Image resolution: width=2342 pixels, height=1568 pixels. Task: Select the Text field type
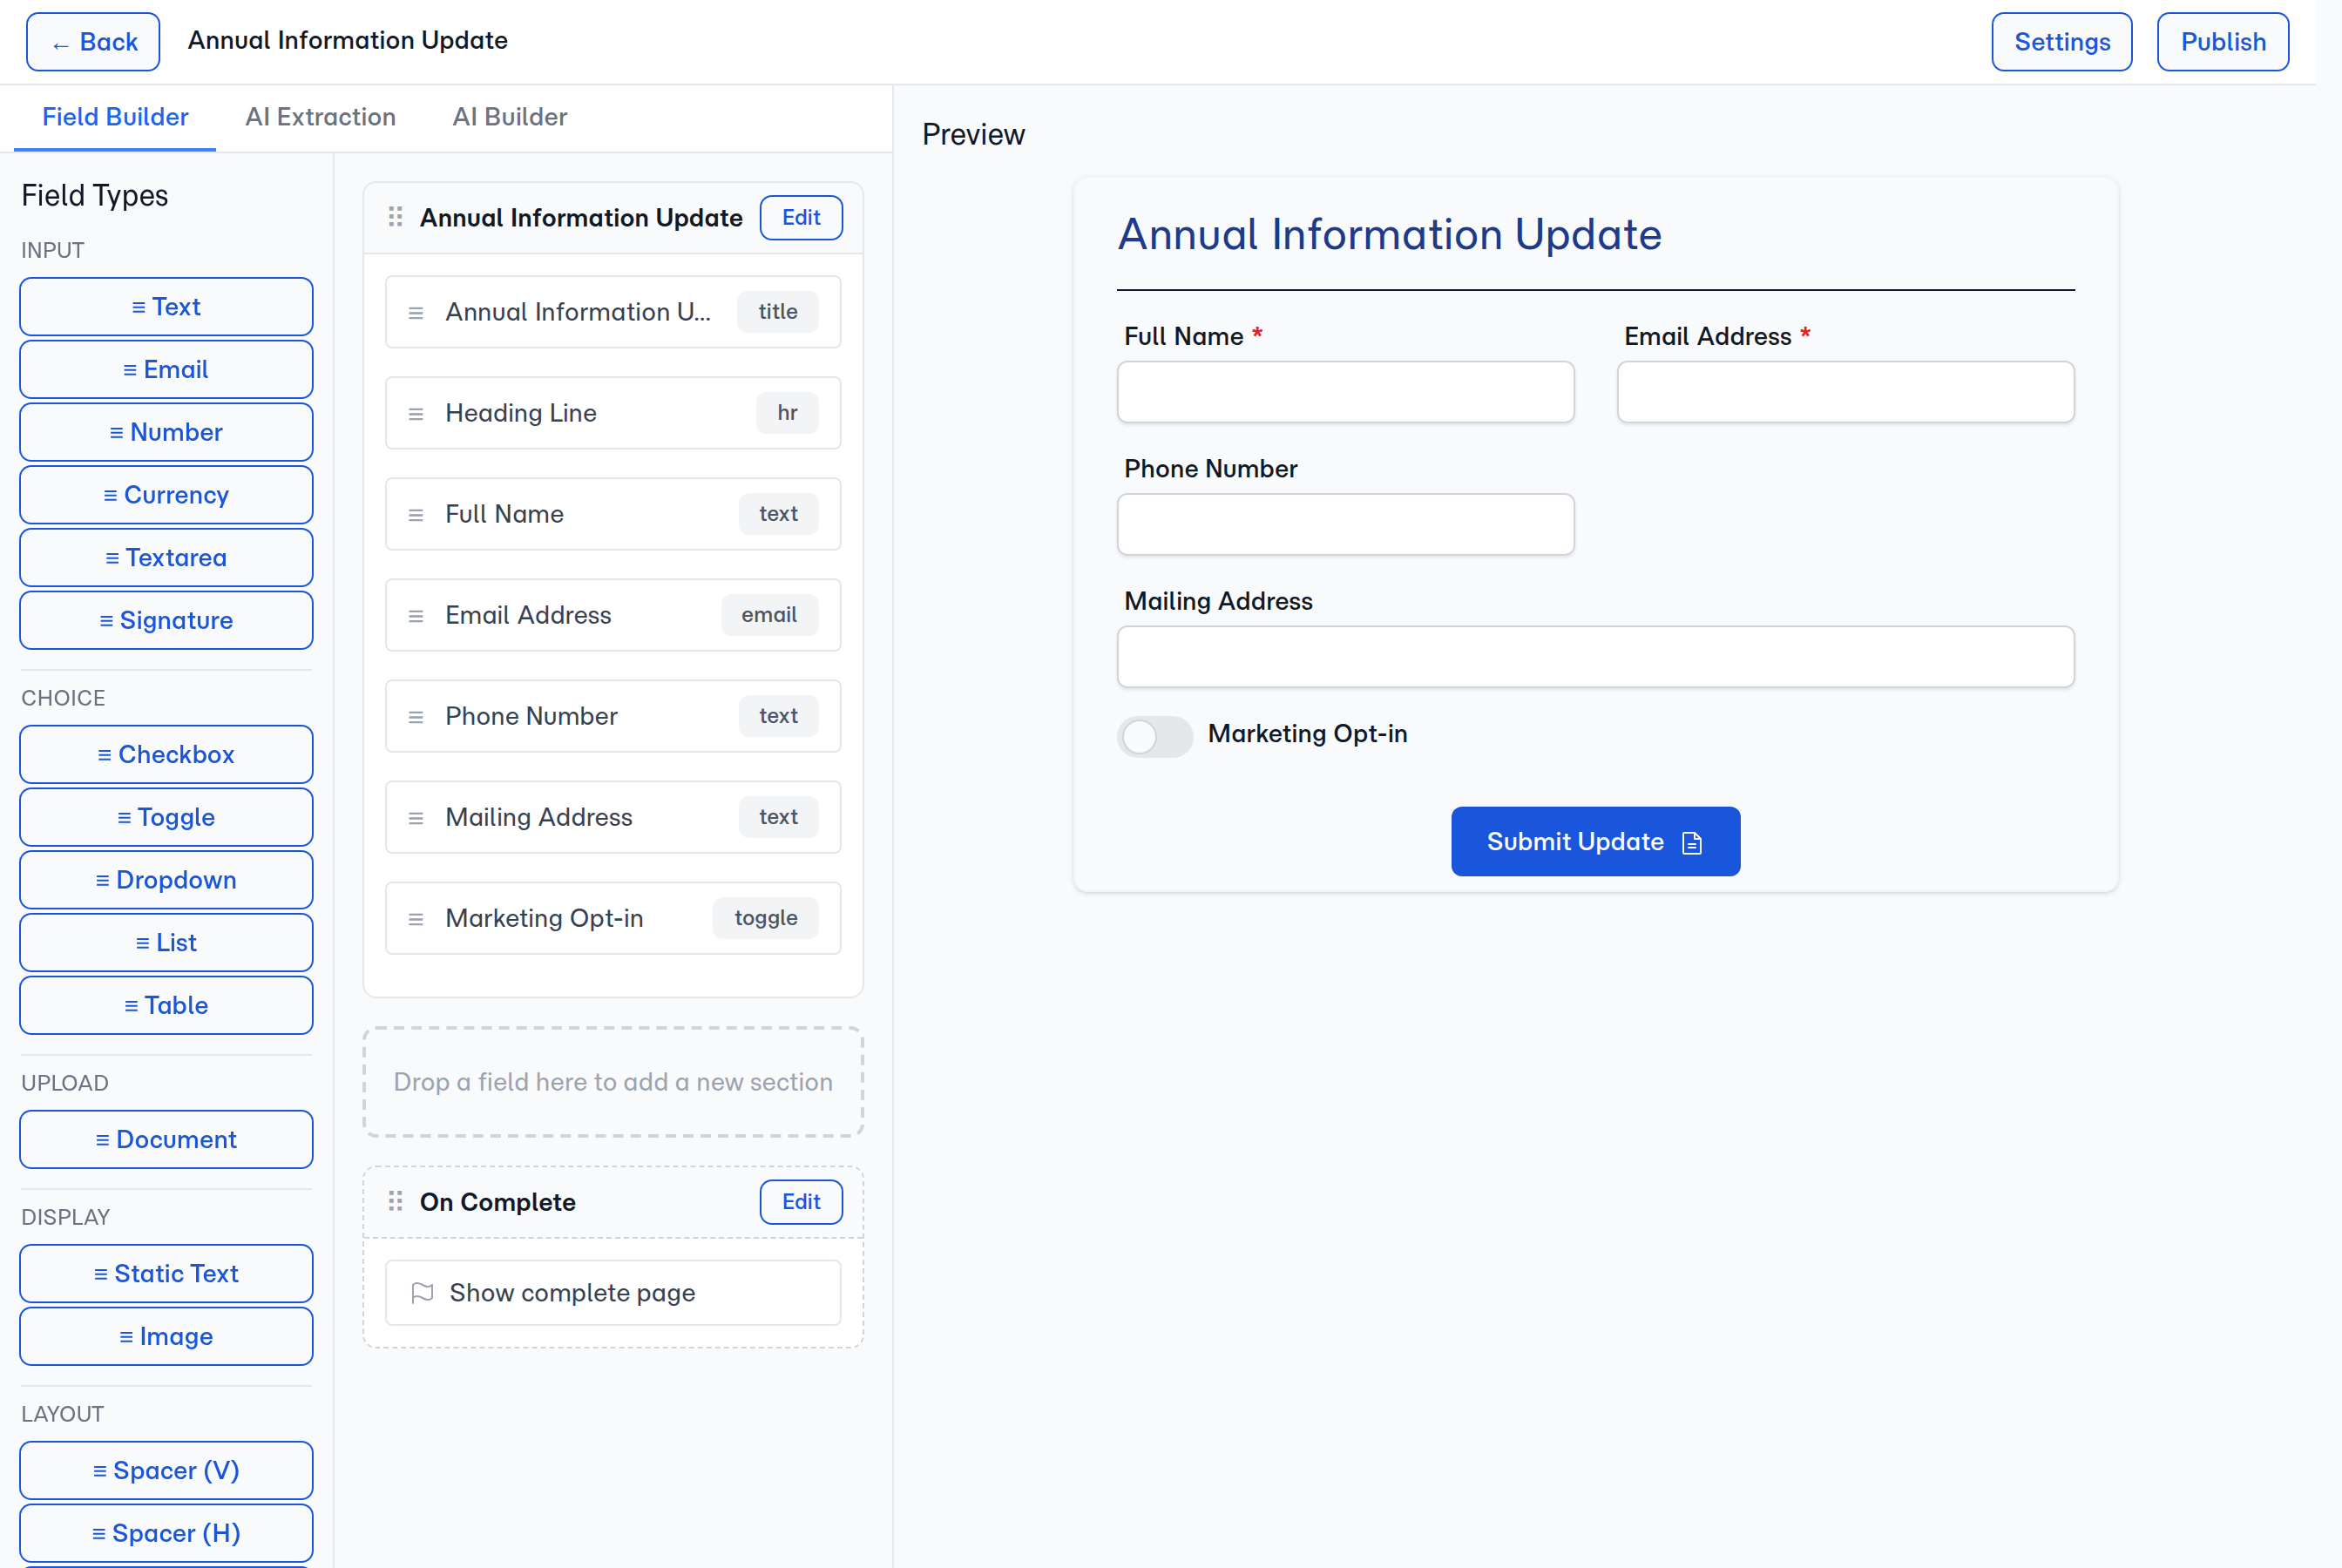[x=166, y=307]
